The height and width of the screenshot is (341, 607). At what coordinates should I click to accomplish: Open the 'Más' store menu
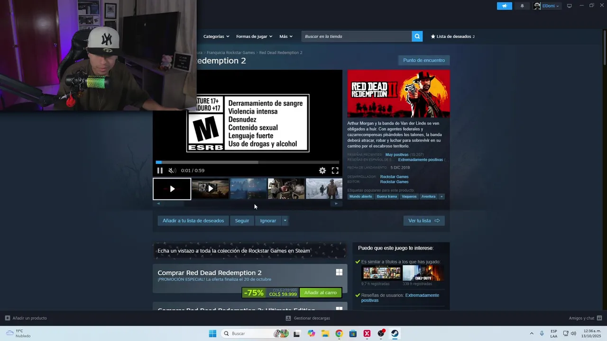(x=286, y=36)
